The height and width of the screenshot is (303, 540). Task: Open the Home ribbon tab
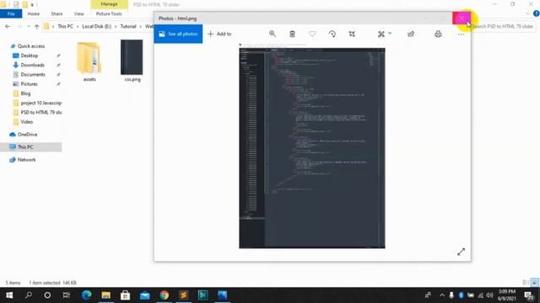(34, 13)
